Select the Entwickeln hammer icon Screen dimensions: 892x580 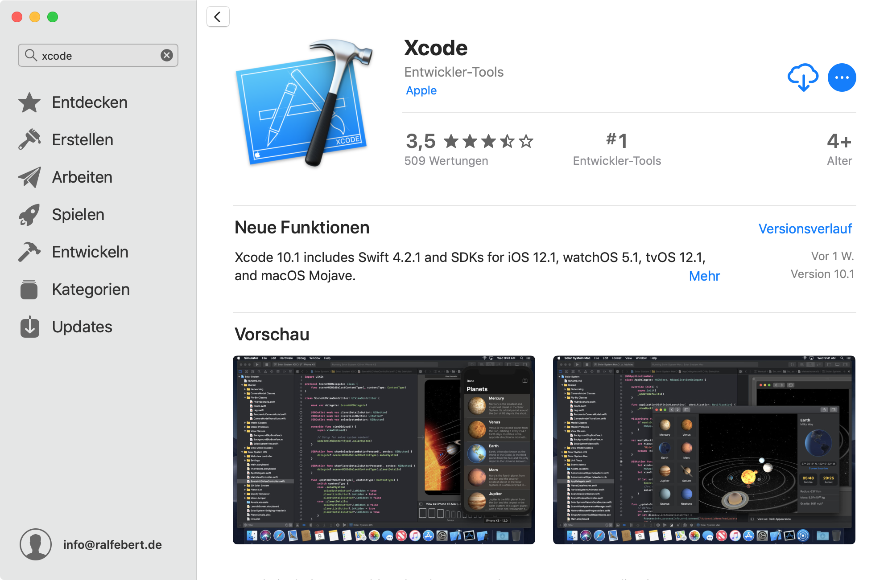point(29,252)
